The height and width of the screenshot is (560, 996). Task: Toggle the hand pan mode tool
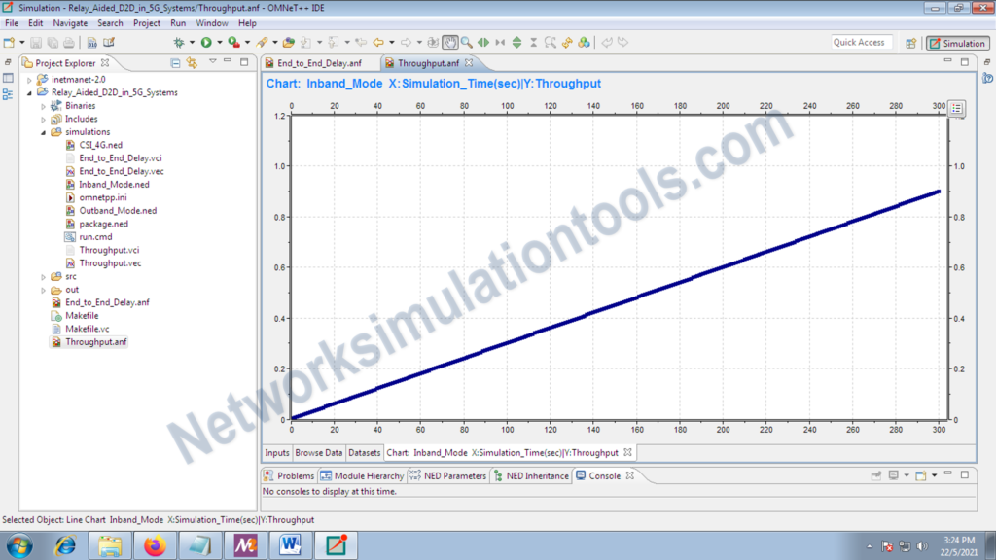451,42
